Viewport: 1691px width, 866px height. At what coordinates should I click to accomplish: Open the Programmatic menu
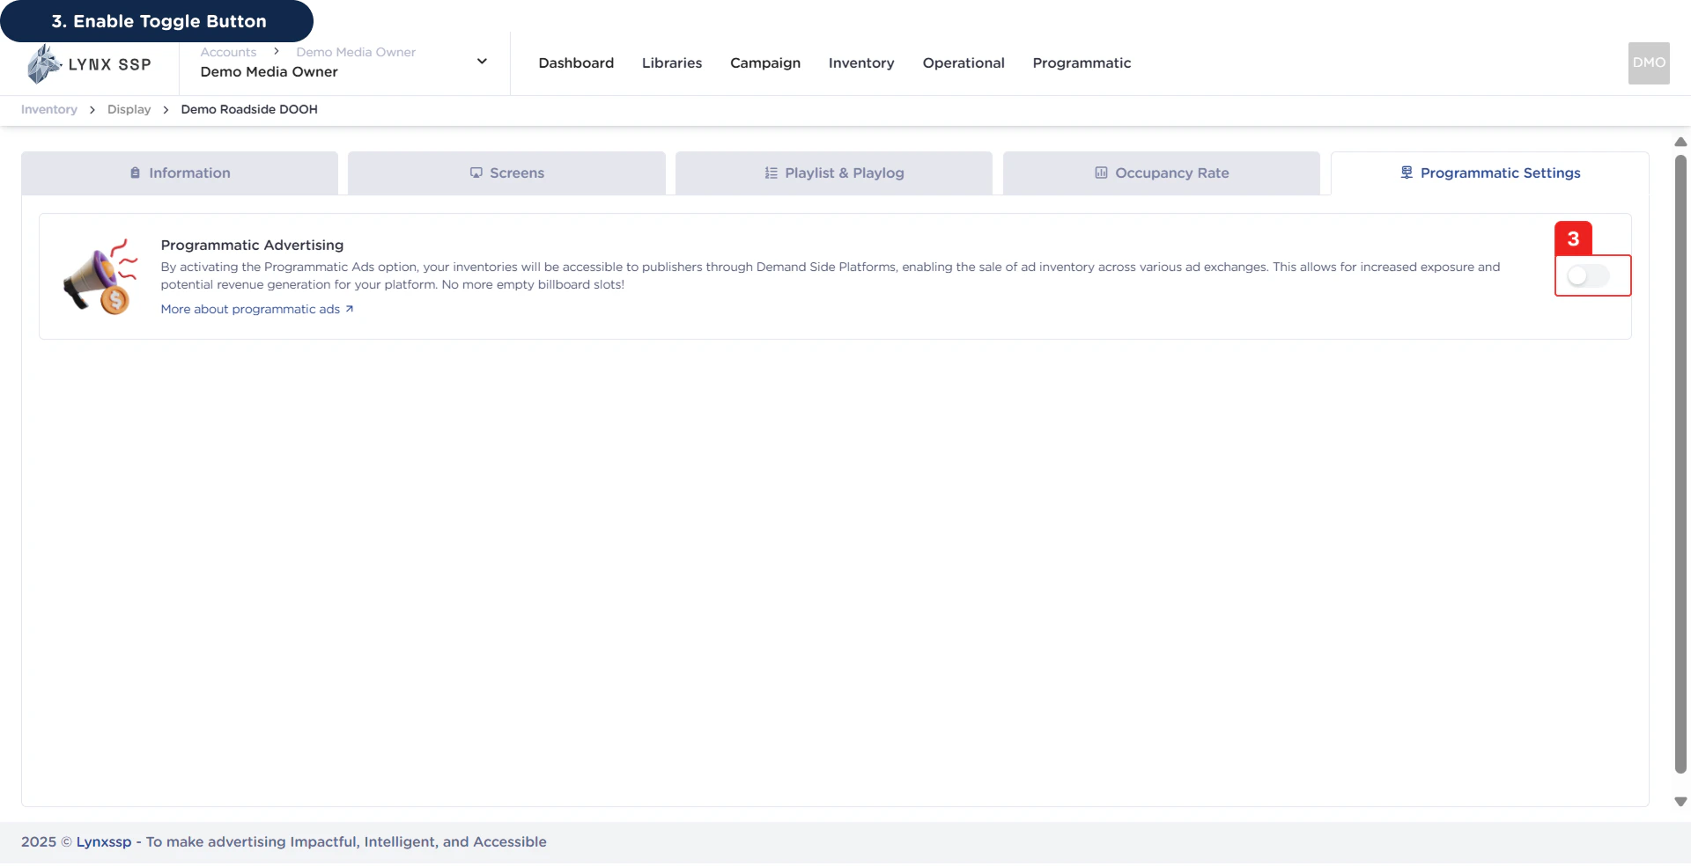pyautogui.click(x=1082, y=63)
